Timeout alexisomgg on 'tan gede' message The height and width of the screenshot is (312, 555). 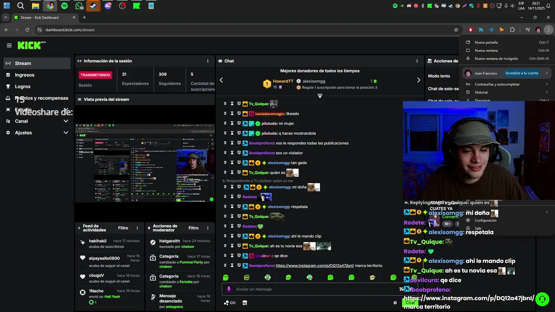pyautogui.click(x=232, y=163)
